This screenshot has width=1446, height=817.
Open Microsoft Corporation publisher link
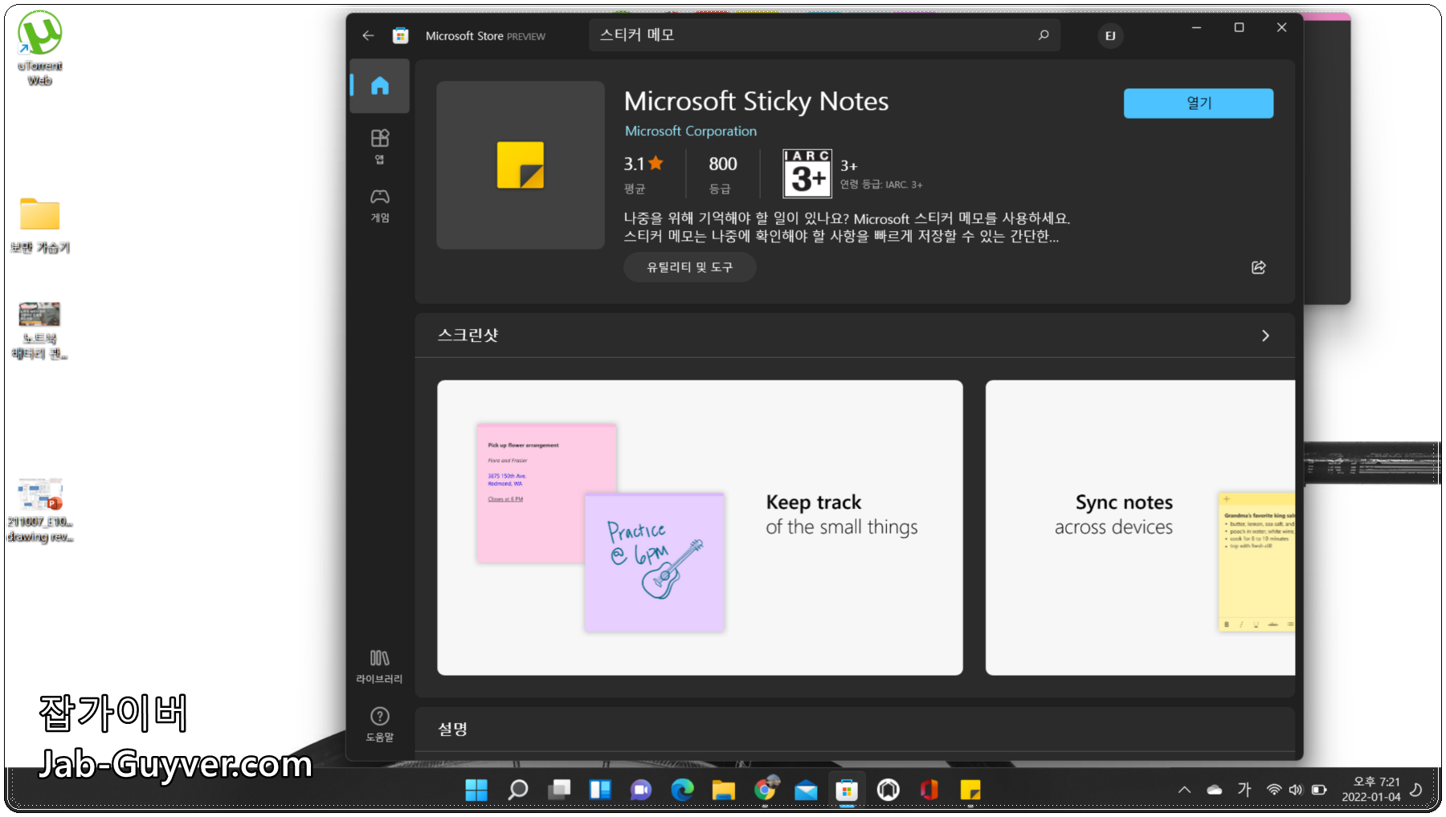(x=690, y=131)
